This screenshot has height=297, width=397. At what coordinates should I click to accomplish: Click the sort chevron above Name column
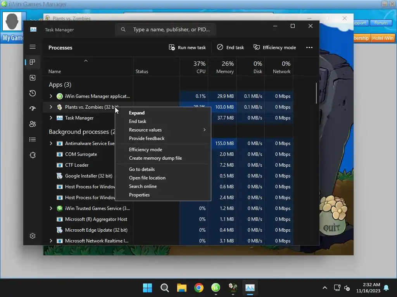click(x=86, y=61)
